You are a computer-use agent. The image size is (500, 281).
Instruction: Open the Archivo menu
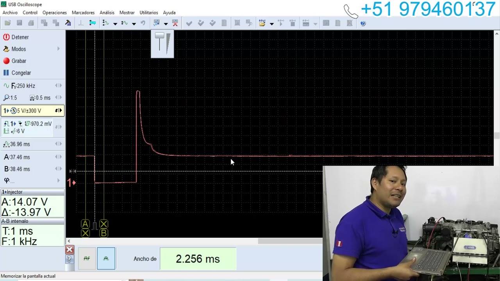10,12
